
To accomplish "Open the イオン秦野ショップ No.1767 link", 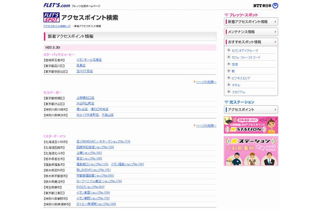I will click(93, 199).
